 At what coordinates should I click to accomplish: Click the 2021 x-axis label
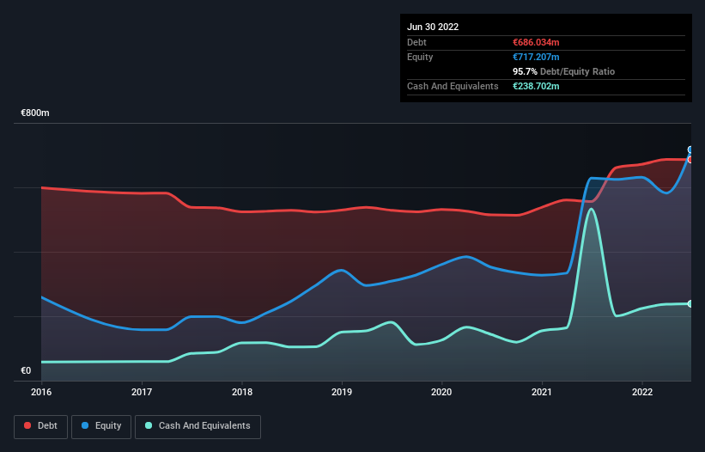542,392
